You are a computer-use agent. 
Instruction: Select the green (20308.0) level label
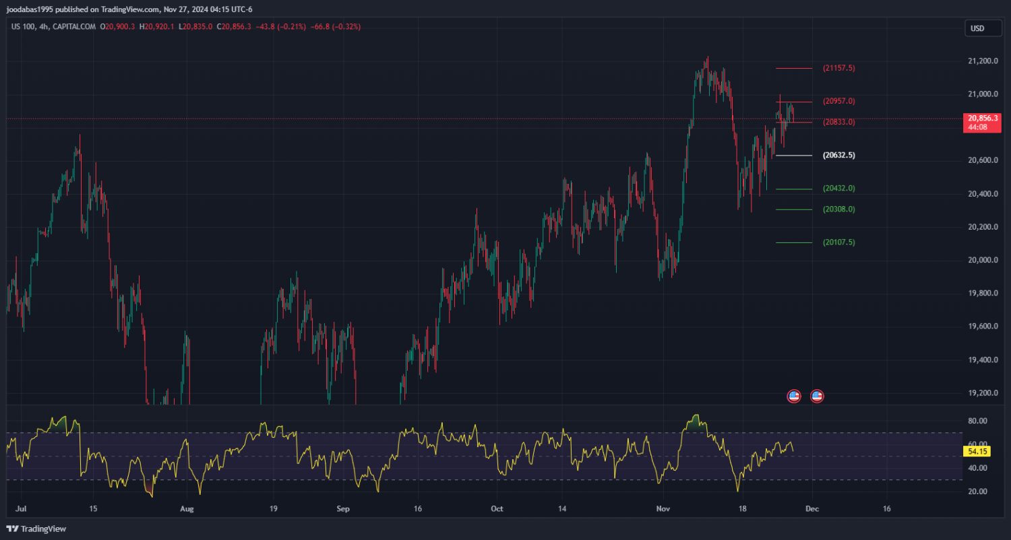coord(839,209)
